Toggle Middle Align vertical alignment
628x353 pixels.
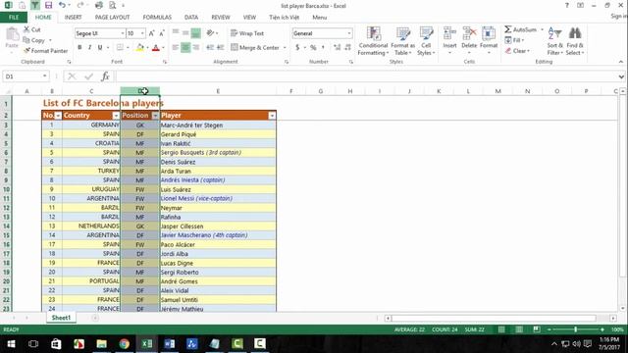(185, 33)
